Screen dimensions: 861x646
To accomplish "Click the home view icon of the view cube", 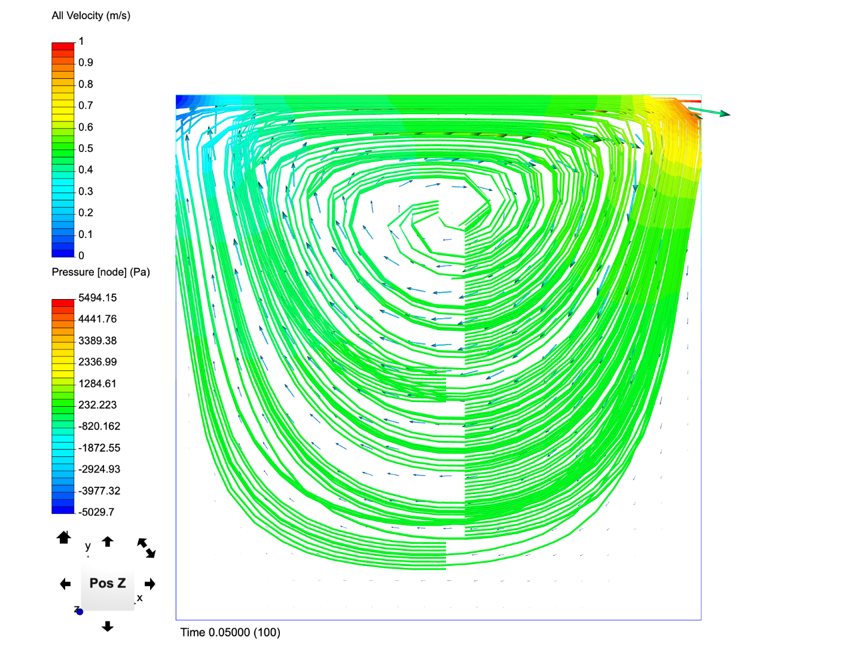I will point(64,537).
